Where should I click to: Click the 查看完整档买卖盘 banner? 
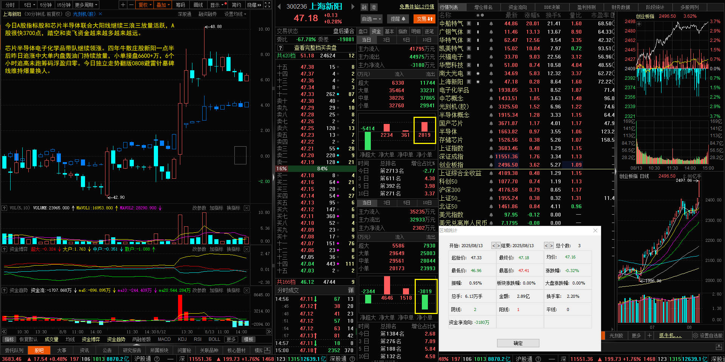[x=315, y=48]
